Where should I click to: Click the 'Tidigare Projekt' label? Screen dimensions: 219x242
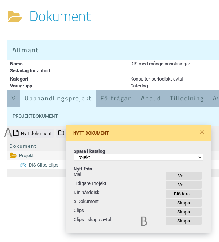point(90,183)
